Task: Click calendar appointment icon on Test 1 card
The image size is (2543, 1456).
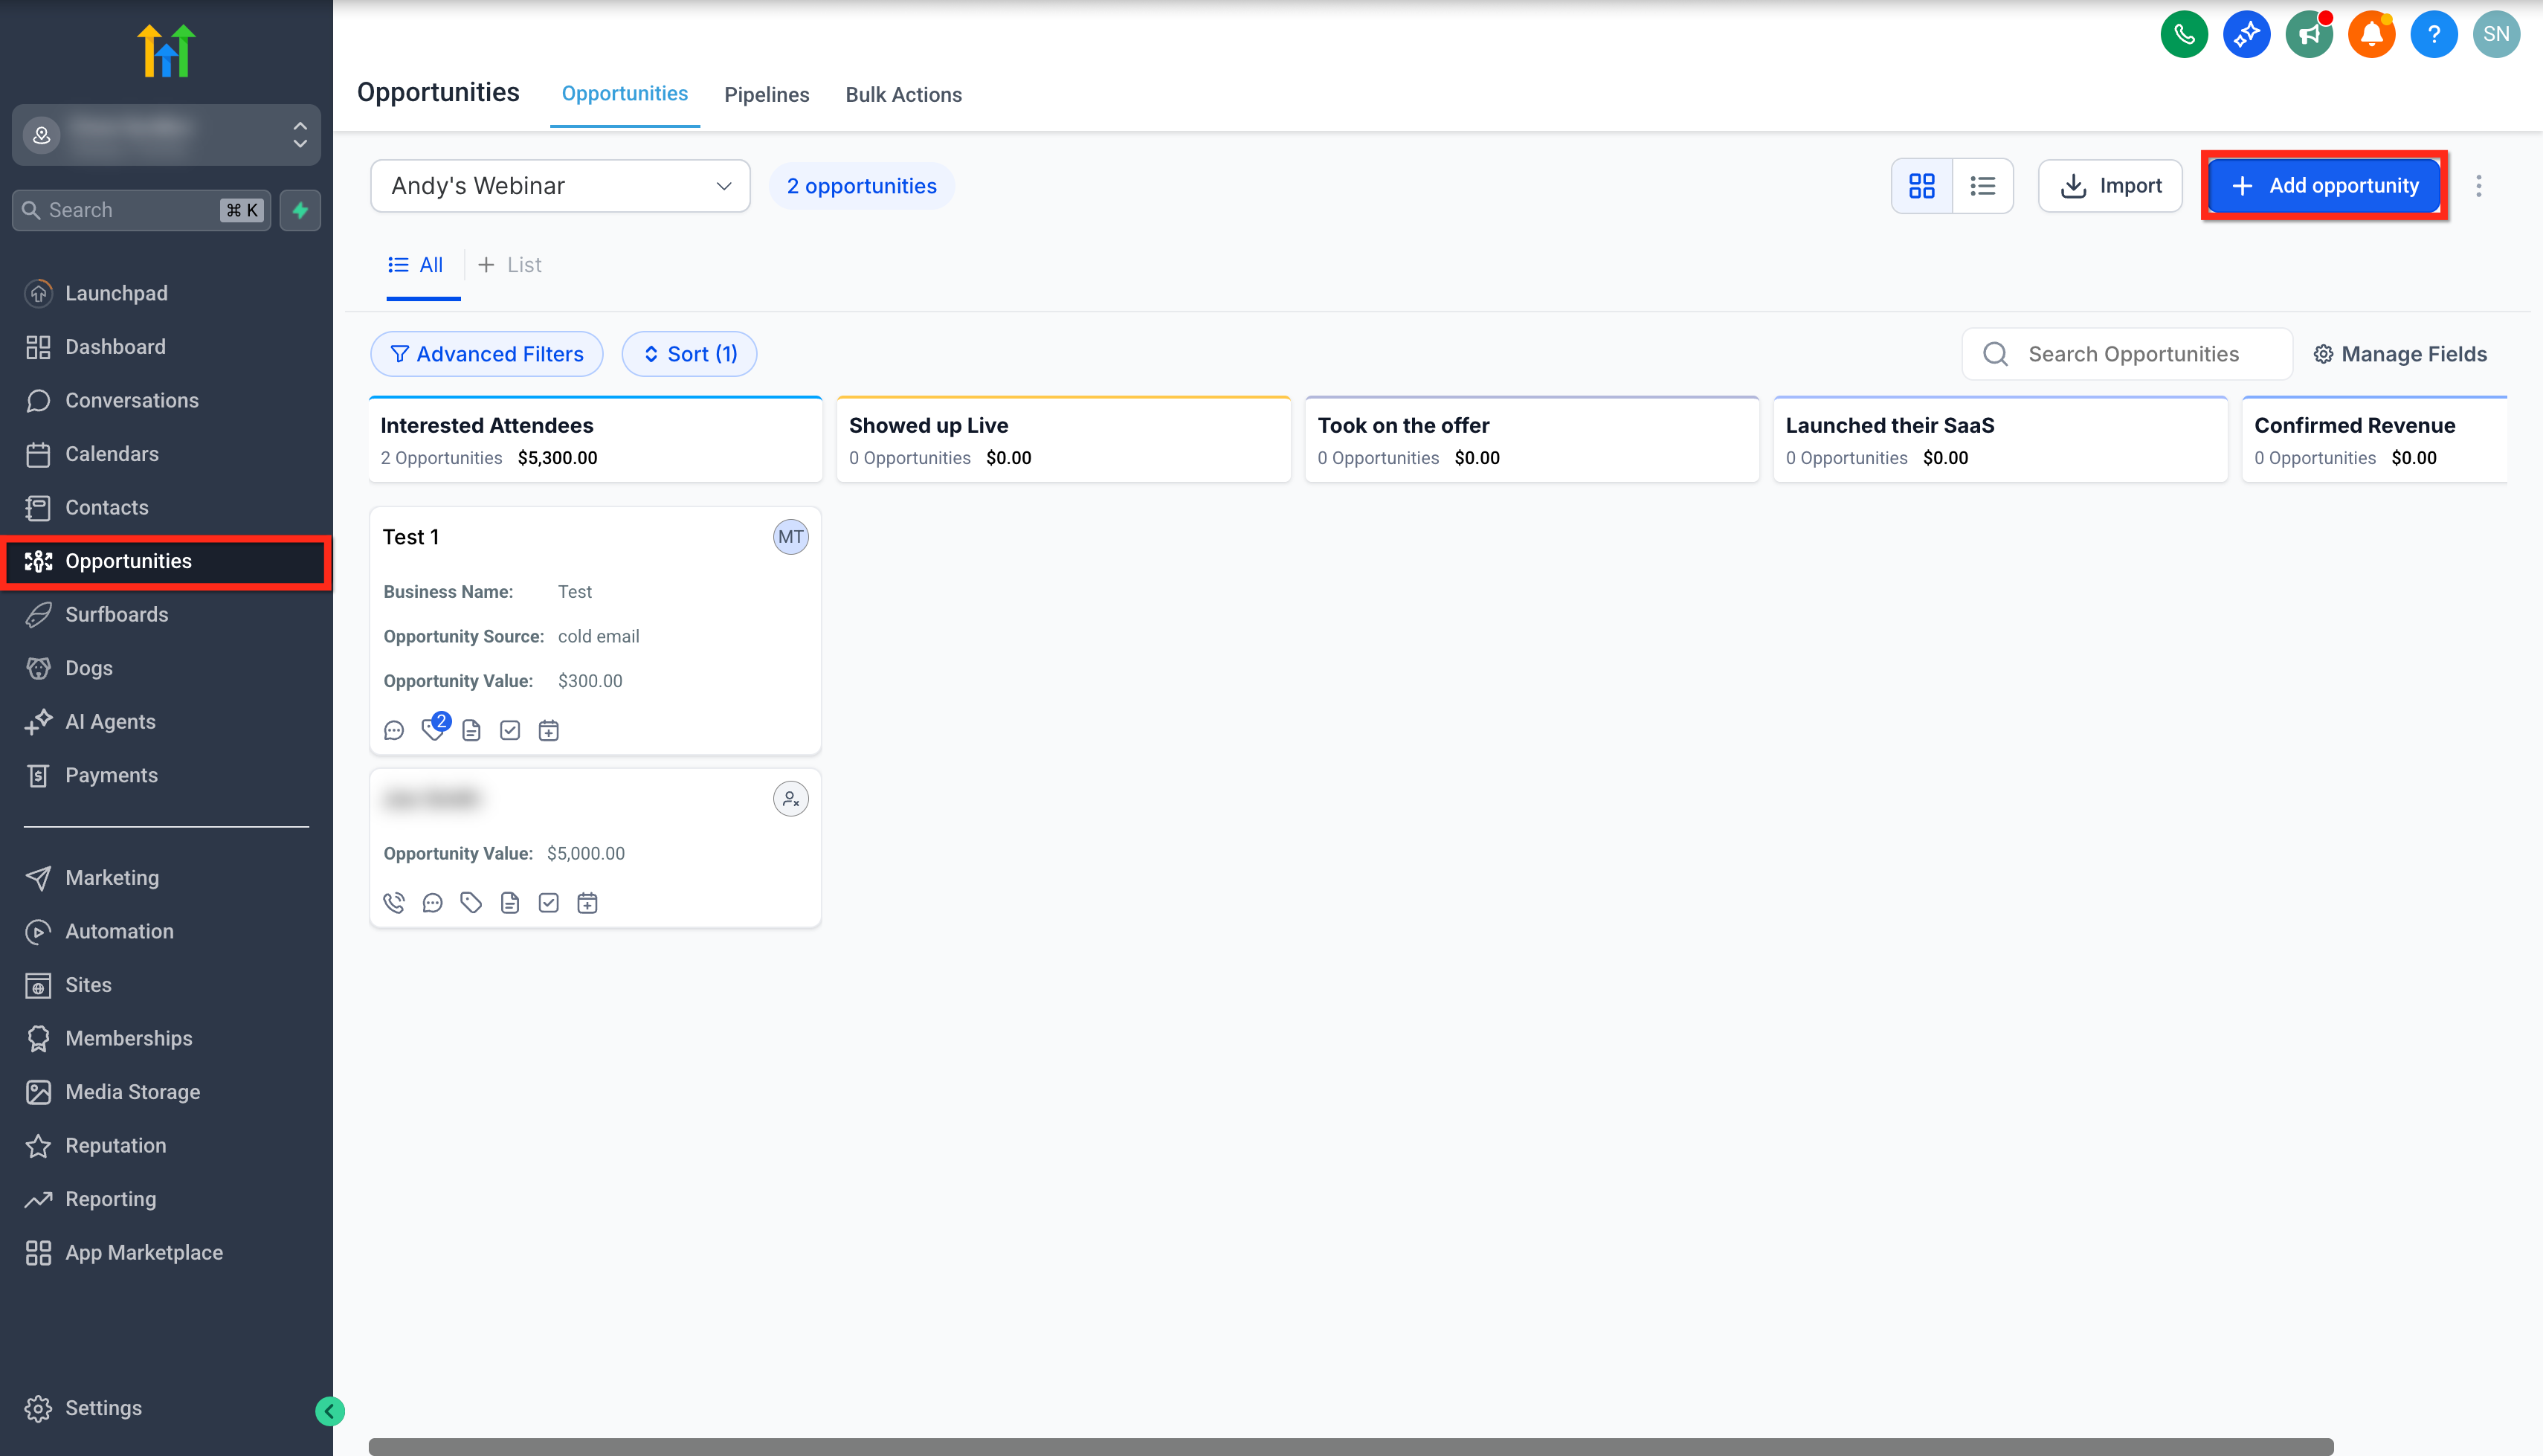Action: click(x=549, y=731)
